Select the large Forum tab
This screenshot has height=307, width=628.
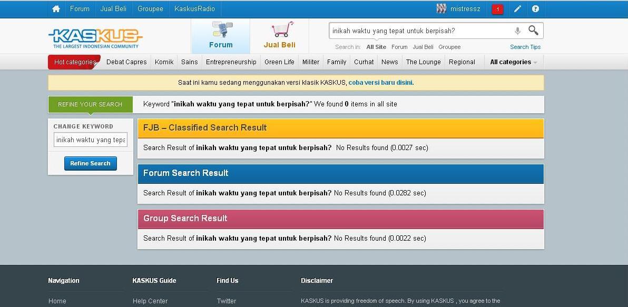pyautogui.click(x=221, y=36)
